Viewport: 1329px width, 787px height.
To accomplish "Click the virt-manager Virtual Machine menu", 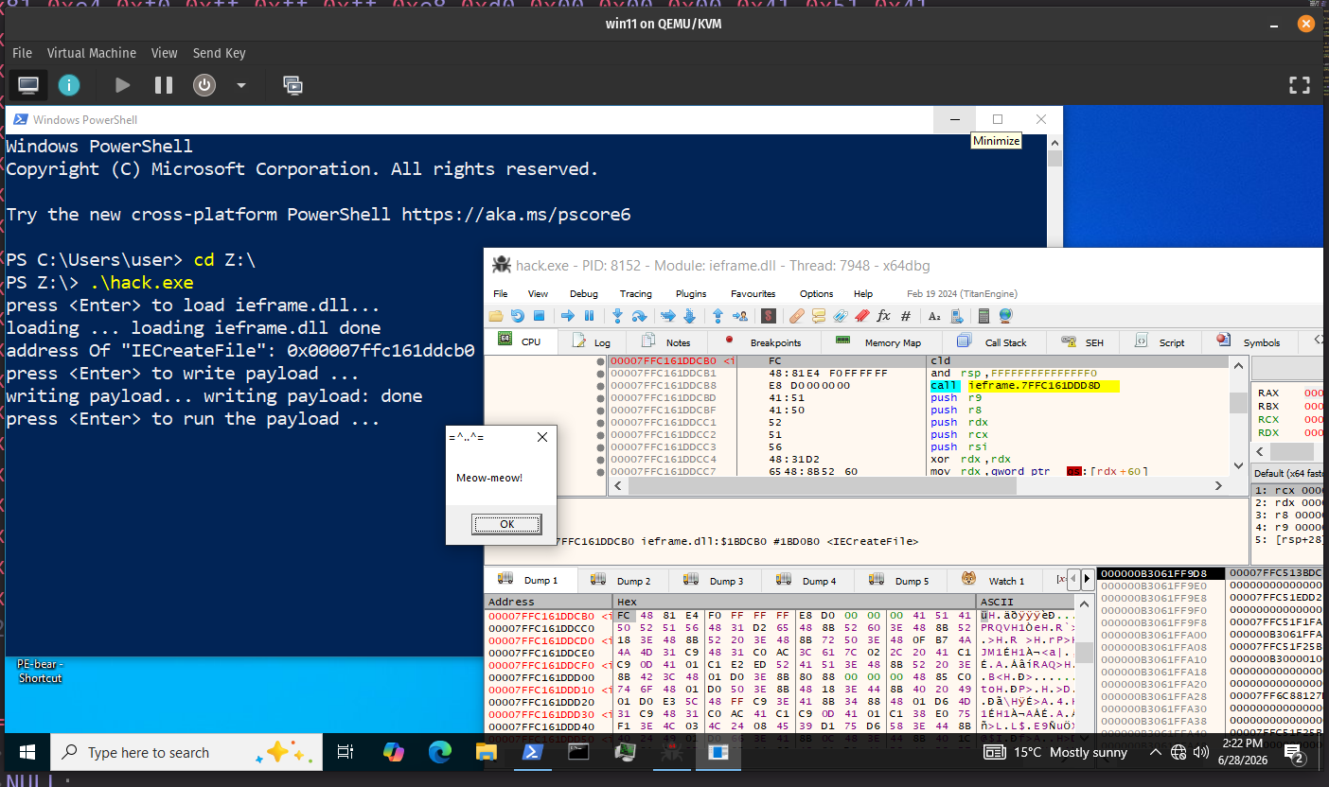I will coord(92,53).
